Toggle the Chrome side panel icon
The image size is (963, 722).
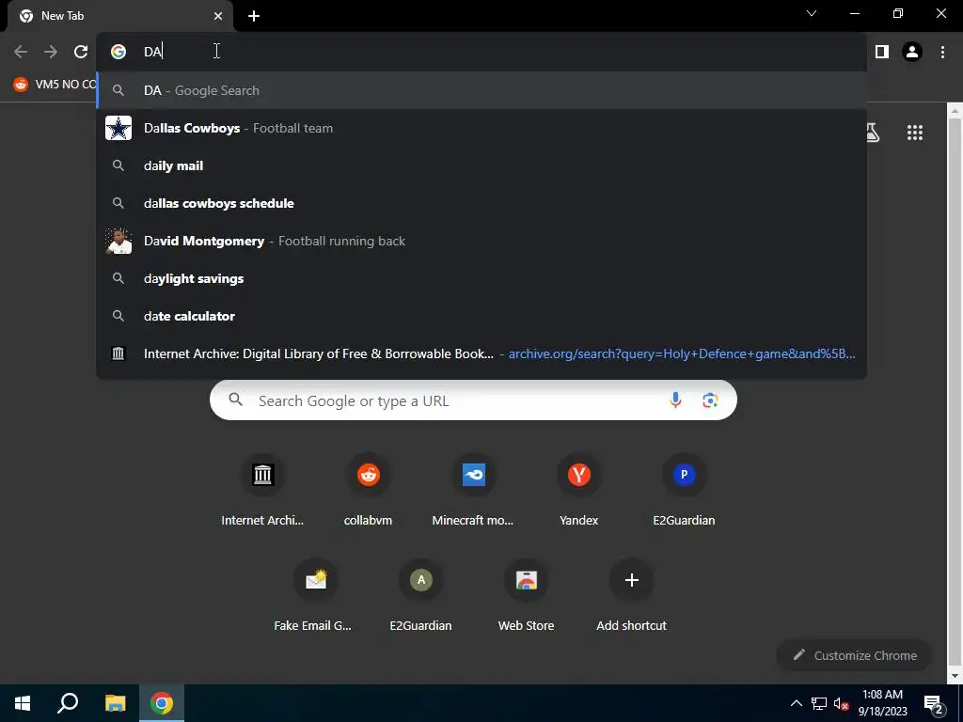pyautogui.click(x=882, y=52)
